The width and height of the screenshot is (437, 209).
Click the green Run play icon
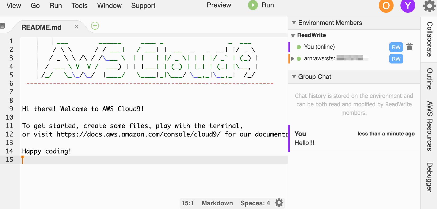pos(253,5)
